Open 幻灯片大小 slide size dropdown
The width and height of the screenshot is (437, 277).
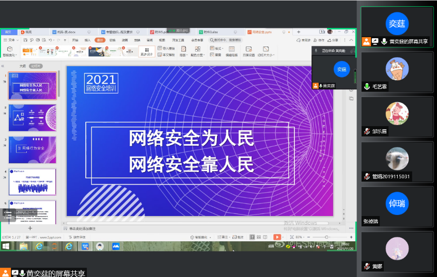[266, 52]
